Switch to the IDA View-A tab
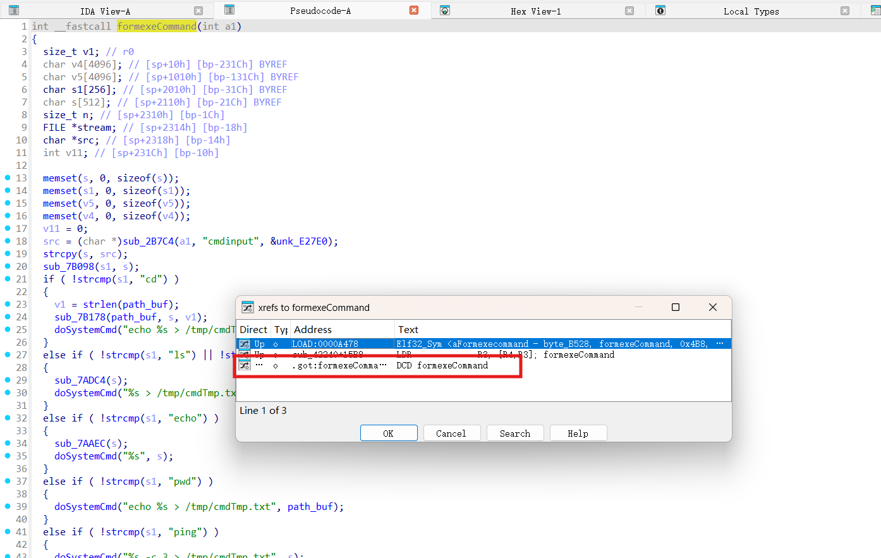Image resolution: width=881 pixels, height=558 pixels. point(105,11)
